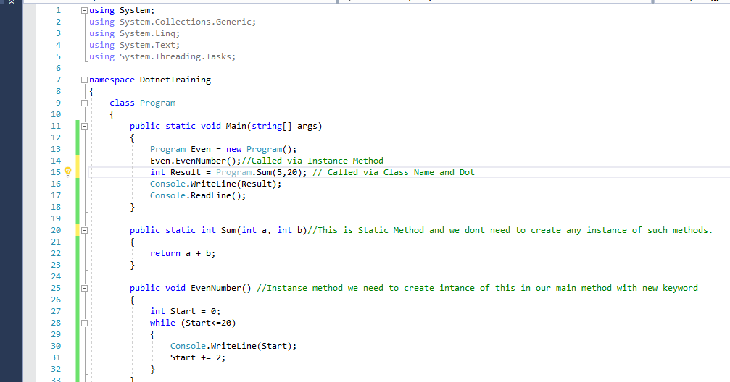Screen dimensions: 730x382
Task: Click line number 20 in the gutter
Action: pos(56,231)
